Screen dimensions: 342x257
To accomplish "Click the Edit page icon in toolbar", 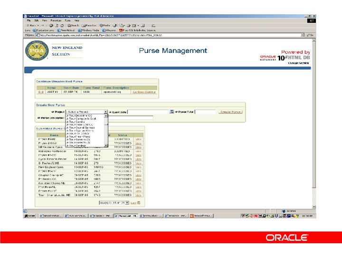I will tap(134, 26).
